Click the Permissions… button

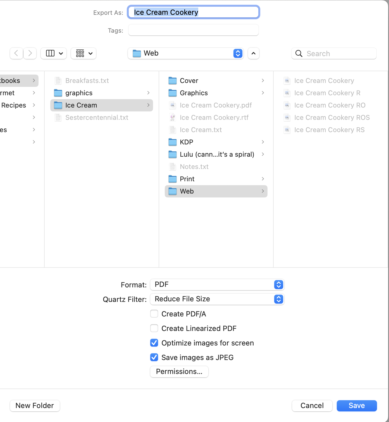(x=179, y=372)
